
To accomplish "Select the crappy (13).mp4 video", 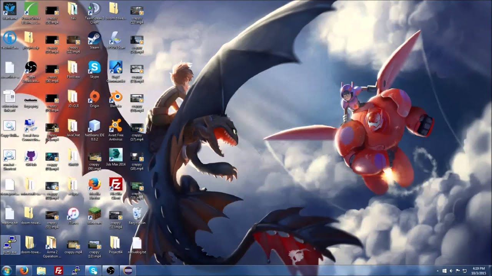I will 137,15.
